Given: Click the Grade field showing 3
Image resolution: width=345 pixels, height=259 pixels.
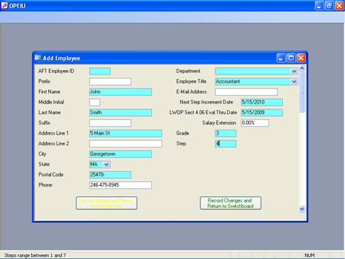Looking at the screenshot, I should [226, 133].
